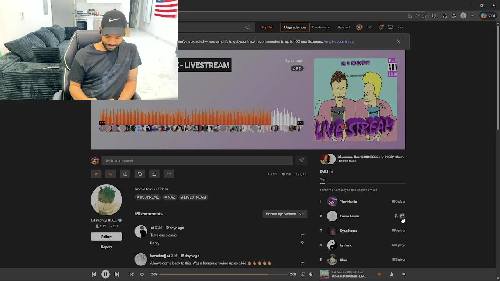Click the Fans info circle icon
This screenshot has height=281, width=500.
331,172
